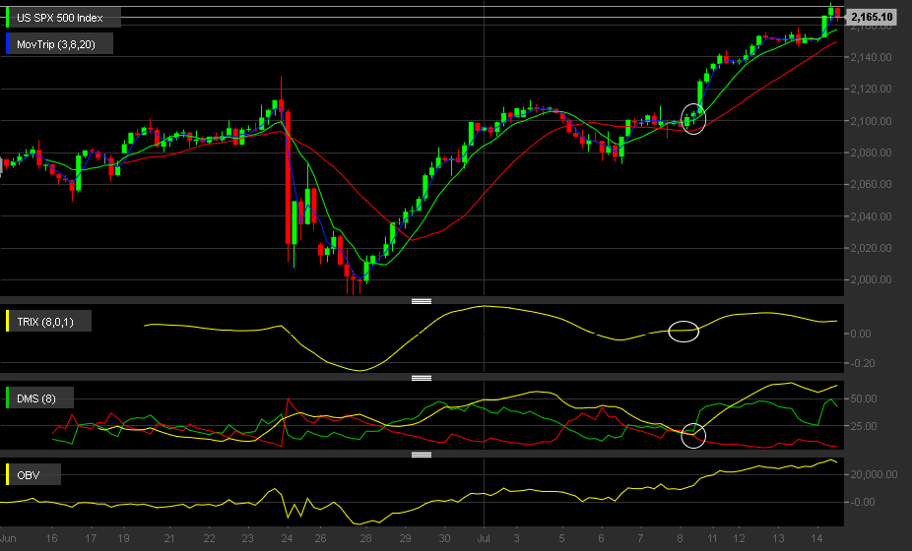Click the circled marker on the price candles
Screen dimensions: 912x551
click(x=692, y=119)
